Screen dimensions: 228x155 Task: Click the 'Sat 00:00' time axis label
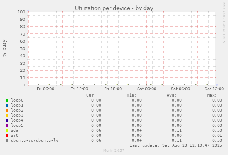[x=147, y=89]
